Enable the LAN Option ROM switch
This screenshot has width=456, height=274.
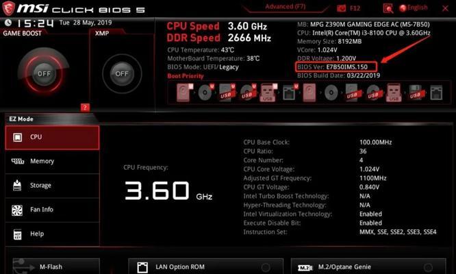(265, 267)
